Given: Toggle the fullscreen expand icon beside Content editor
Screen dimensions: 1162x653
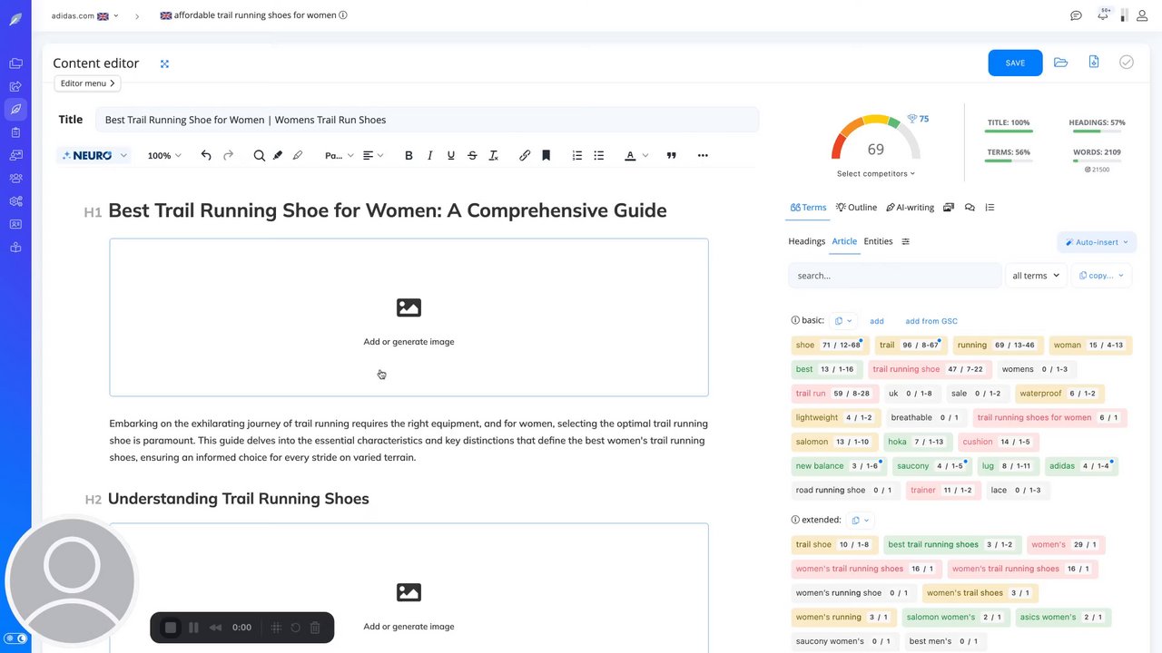Looking at the screenshot, I should point(164,63).
